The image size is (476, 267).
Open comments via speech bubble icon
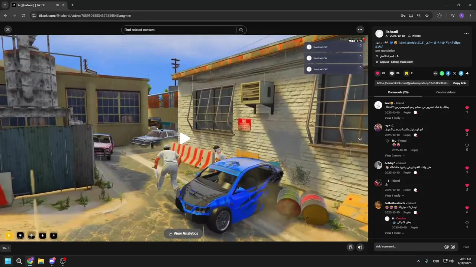coord(392,73)
